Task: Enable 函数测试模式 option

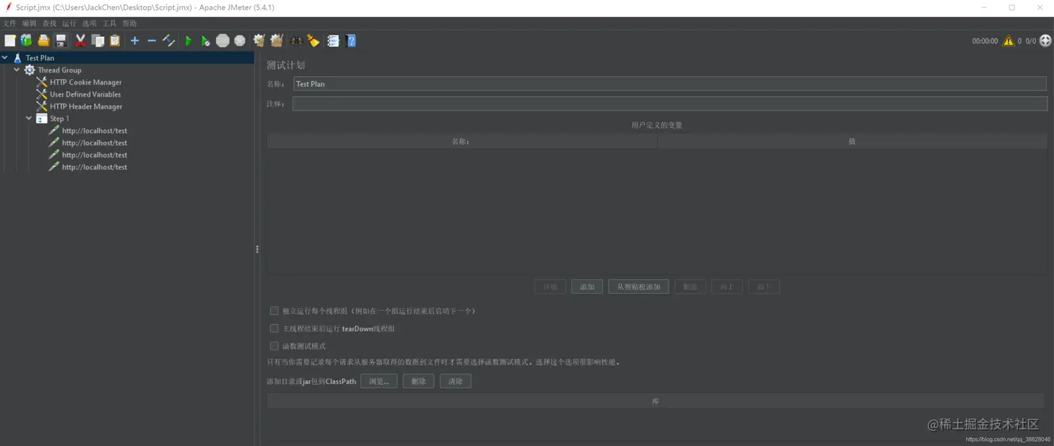Action: [x=274, y=346]
